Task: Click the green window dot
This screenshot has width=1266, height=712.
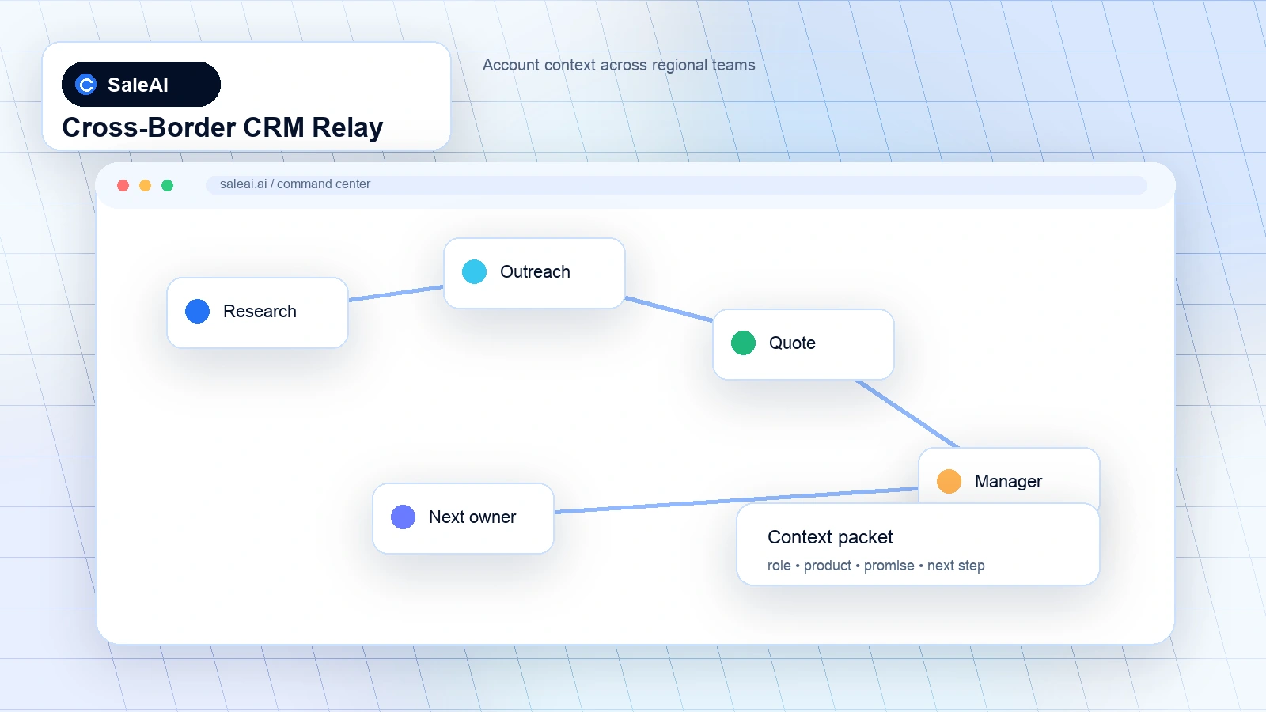Action: (167, 185)
